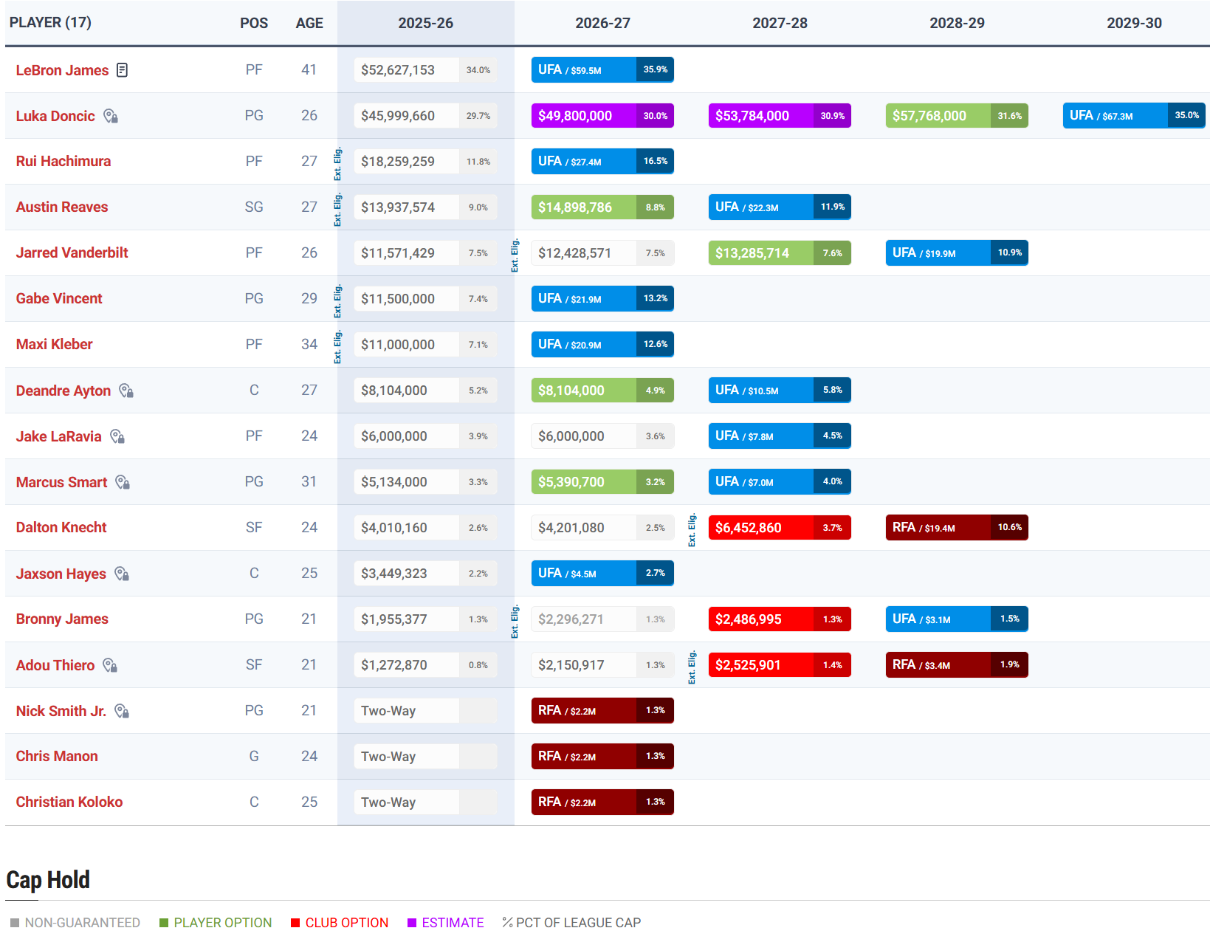Click Jaxson Hayes's UFA / $4.5M badge

tap(603, 574)
